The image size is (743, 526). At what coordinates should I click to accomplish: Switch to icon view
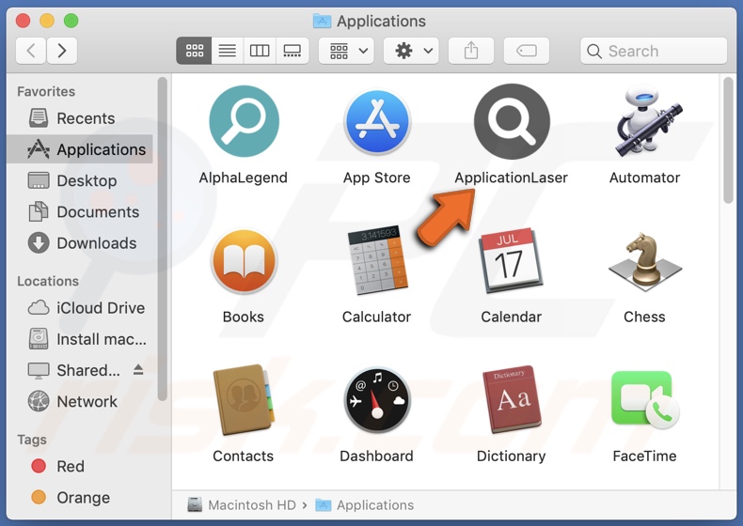195,51
